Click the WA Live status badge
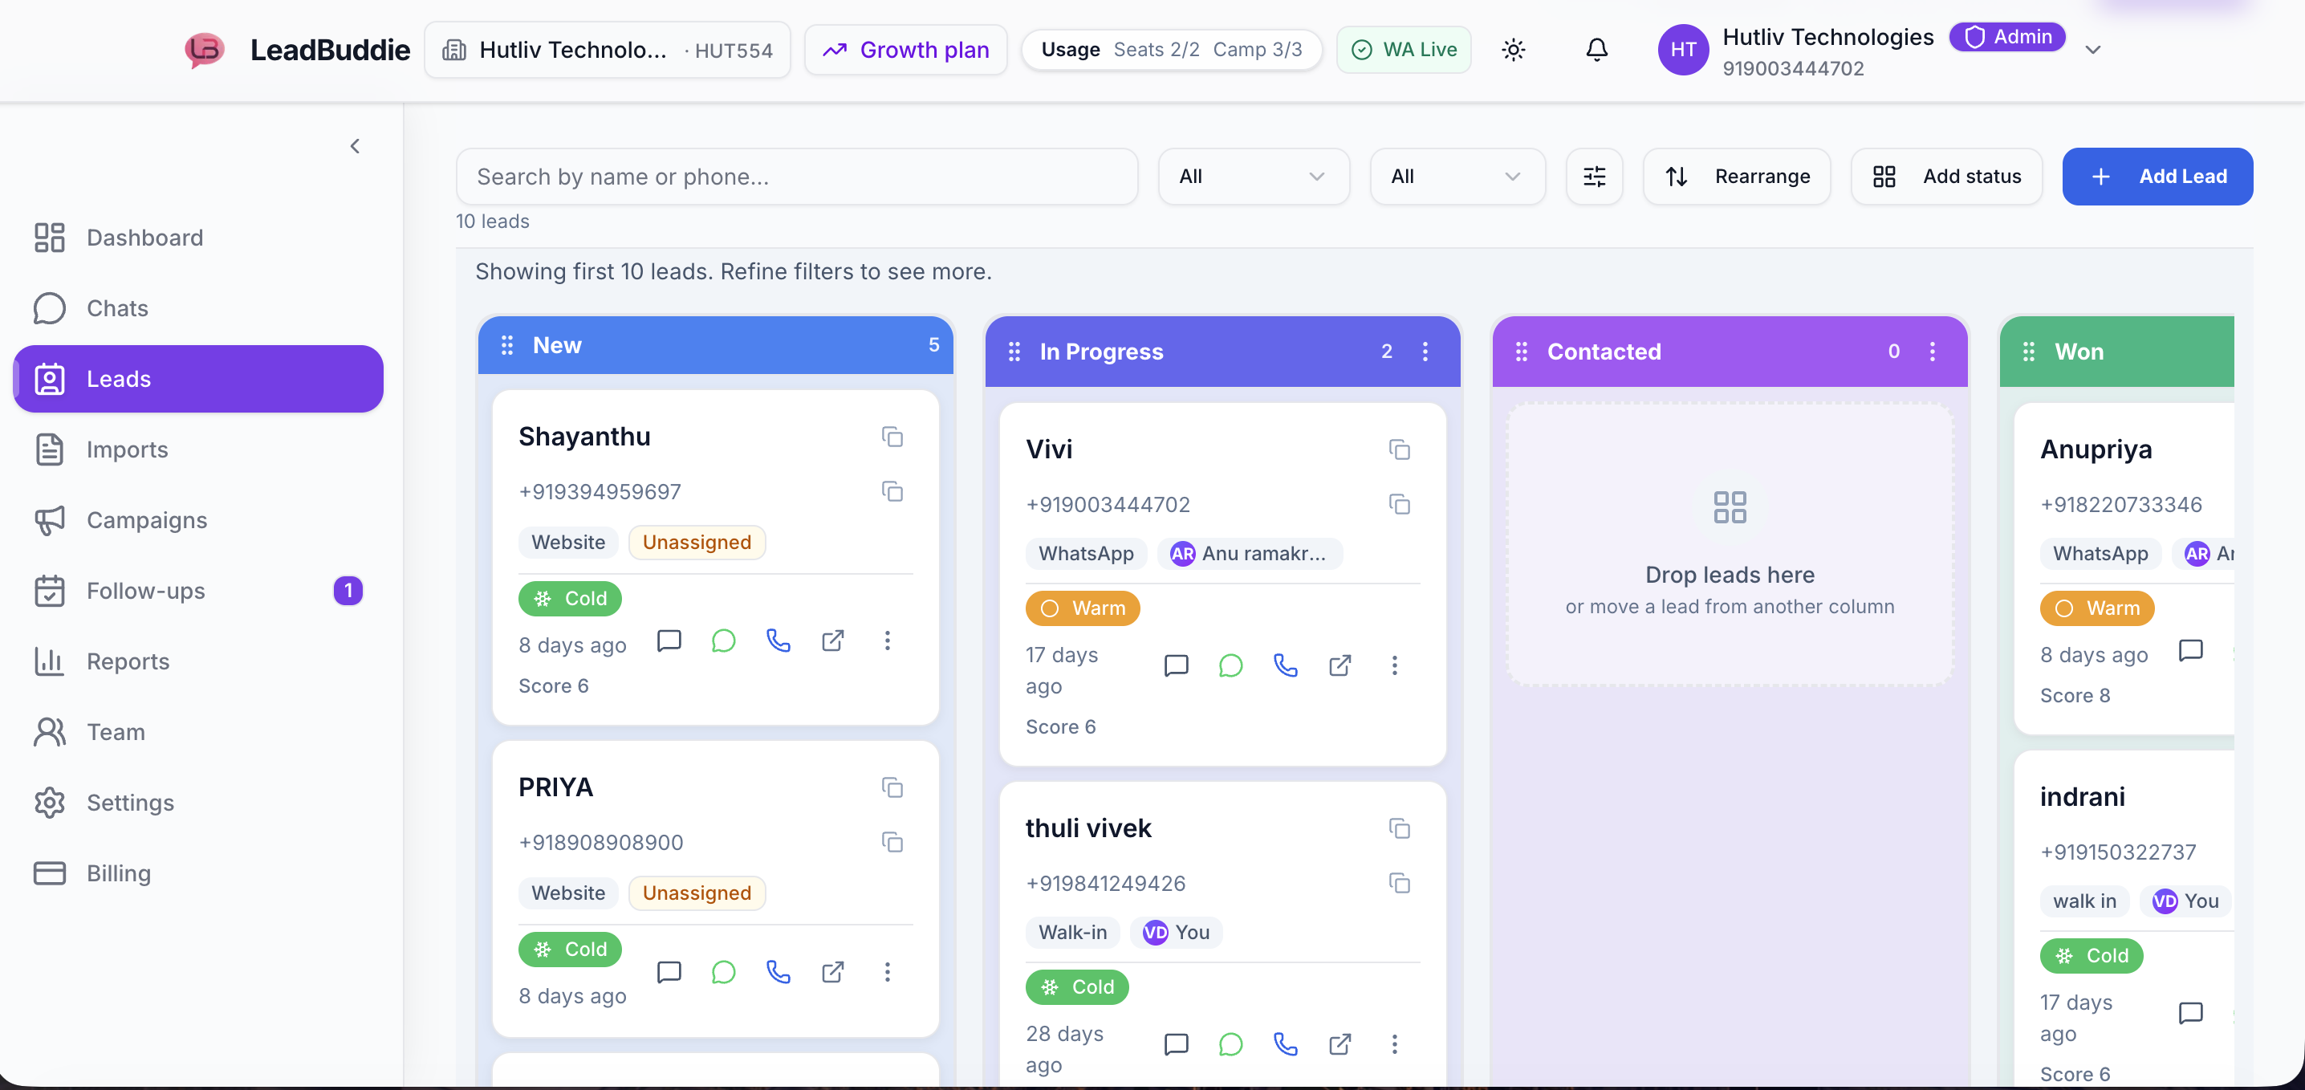The height and width of the screenshot is (1090, 2305). tap(1403, 49)
